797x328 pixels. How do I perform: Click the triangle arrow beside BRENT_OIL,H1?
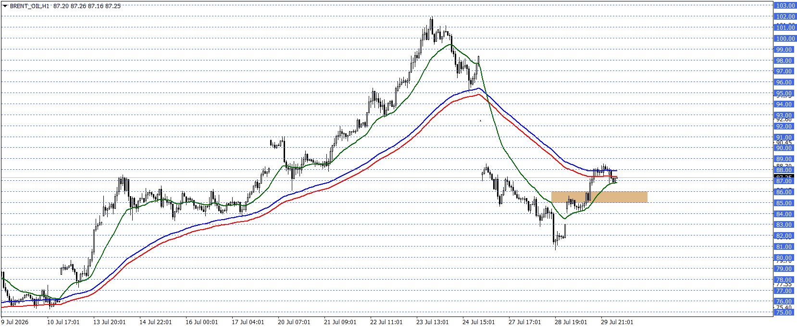[5, 6]
